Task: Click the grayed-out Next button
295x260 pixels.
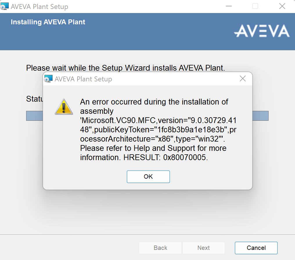Action: pyautogui.click(x=204, y=248)
